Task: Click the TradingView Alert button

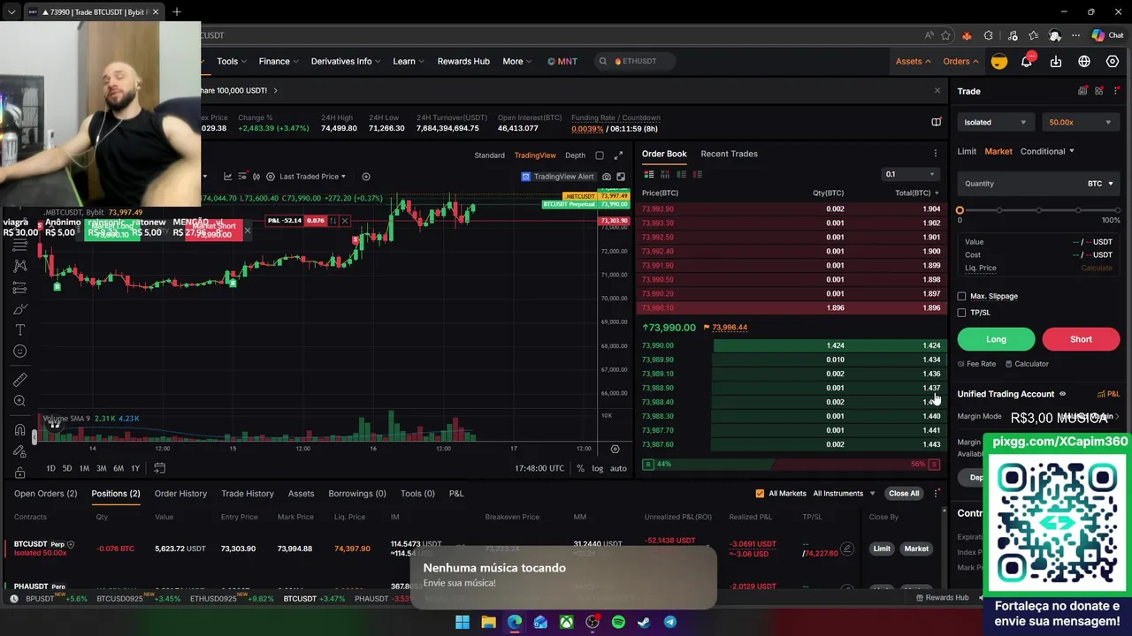Action: (x=558, y=177)
